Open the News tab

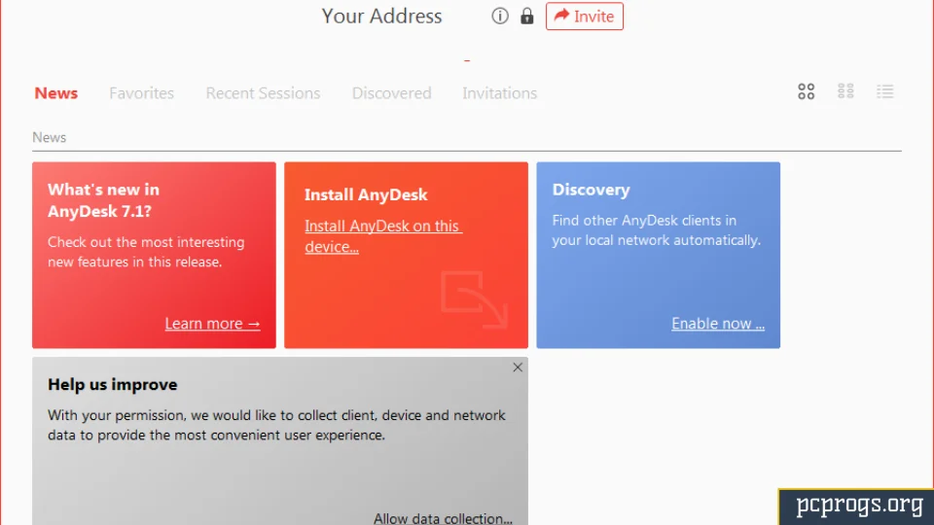(56, 93)
